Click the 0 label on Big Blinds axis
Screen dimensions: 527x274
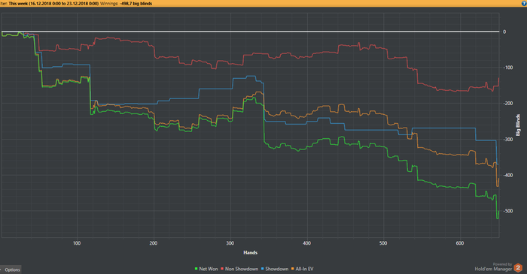[x=504, y=32]
